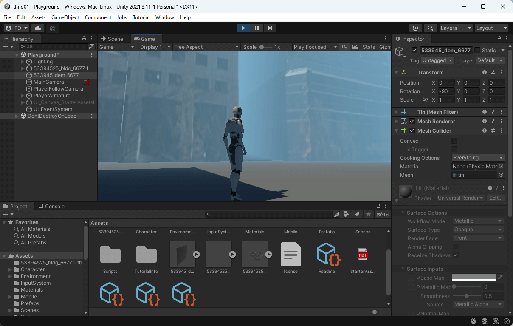
Task: Open the Play Focused dropdown
Action: point(315,47)
